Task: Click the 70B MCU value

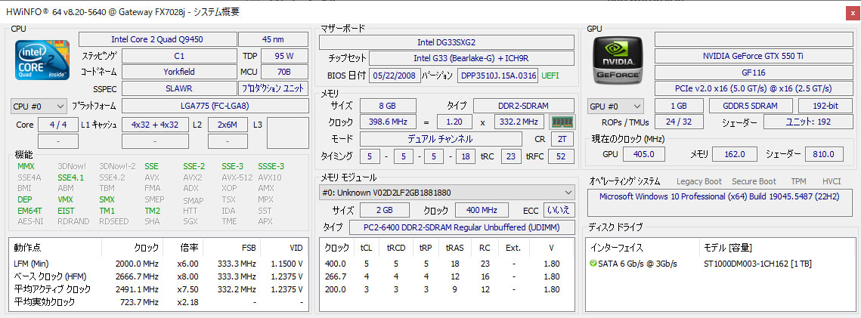Action: [284, 72]
